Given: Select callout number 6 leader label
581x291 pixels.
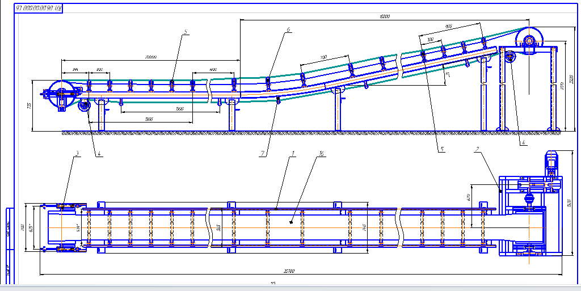Looking at the screenshot, I should tap(288, 29).
